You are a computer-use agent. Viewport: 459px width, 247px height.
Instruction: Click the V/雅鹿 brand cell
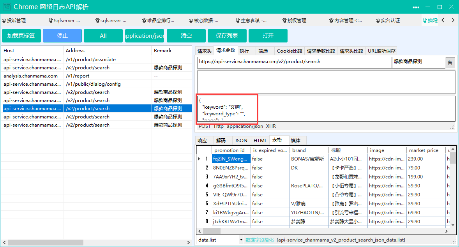click(309, 204)
